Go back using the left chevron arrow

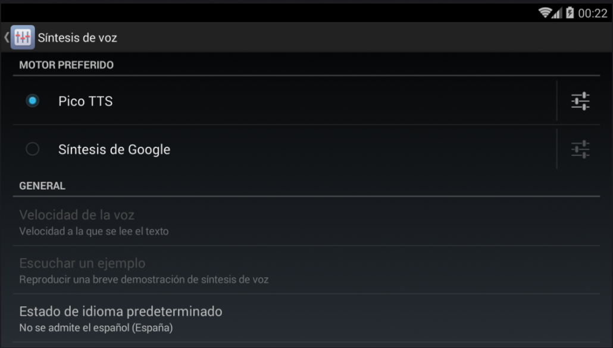(7, 37)
